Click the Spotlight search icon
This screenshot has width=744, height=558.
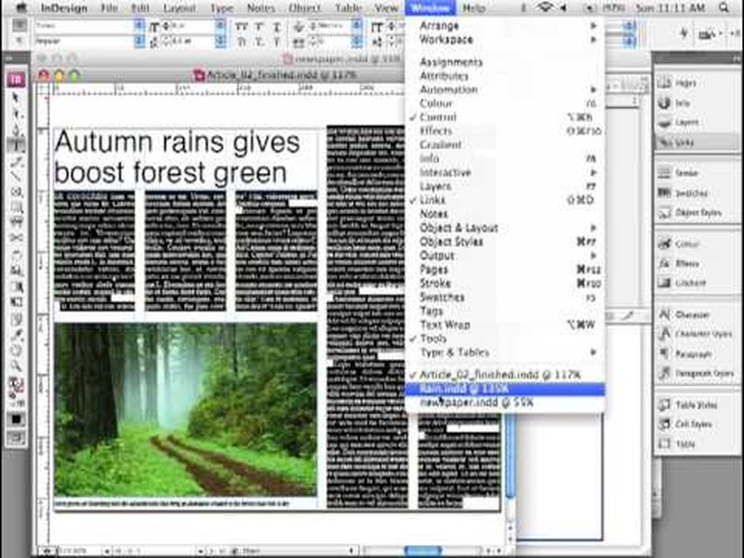tap(724, 7)
